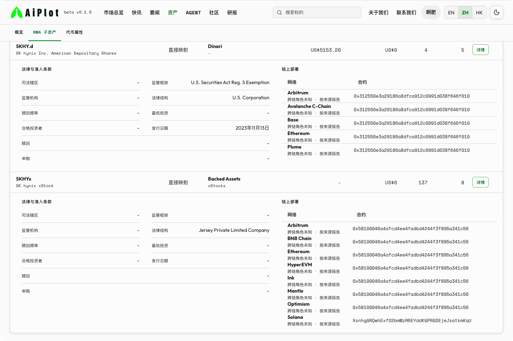
Task: Click SKHYx Solana contract address
Action: pos(412,320)
